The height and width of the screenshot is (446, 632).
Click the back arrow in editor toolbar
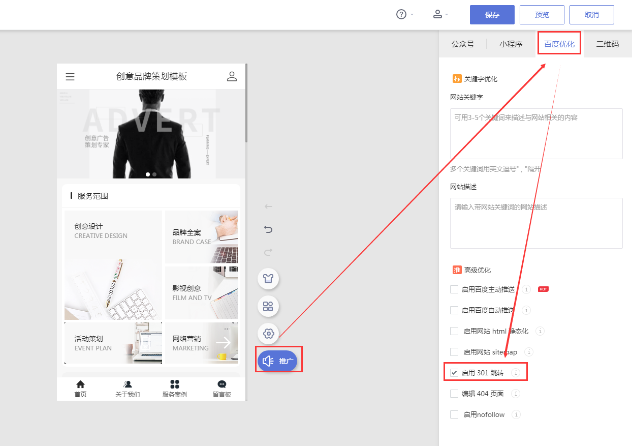(x=269, y=206)
